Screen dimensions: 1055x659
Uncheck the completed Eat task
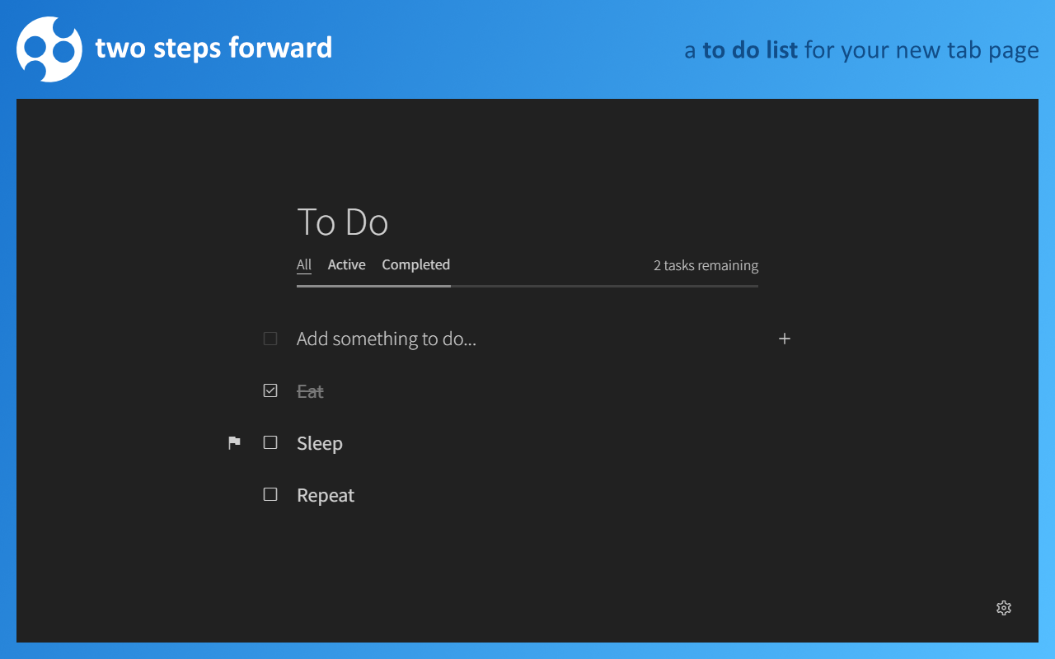(270, 390)
